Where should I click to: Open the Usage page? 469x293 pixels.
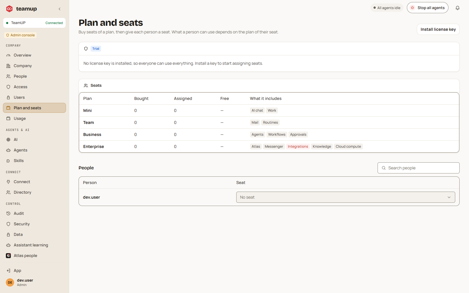tap(34, 119)
